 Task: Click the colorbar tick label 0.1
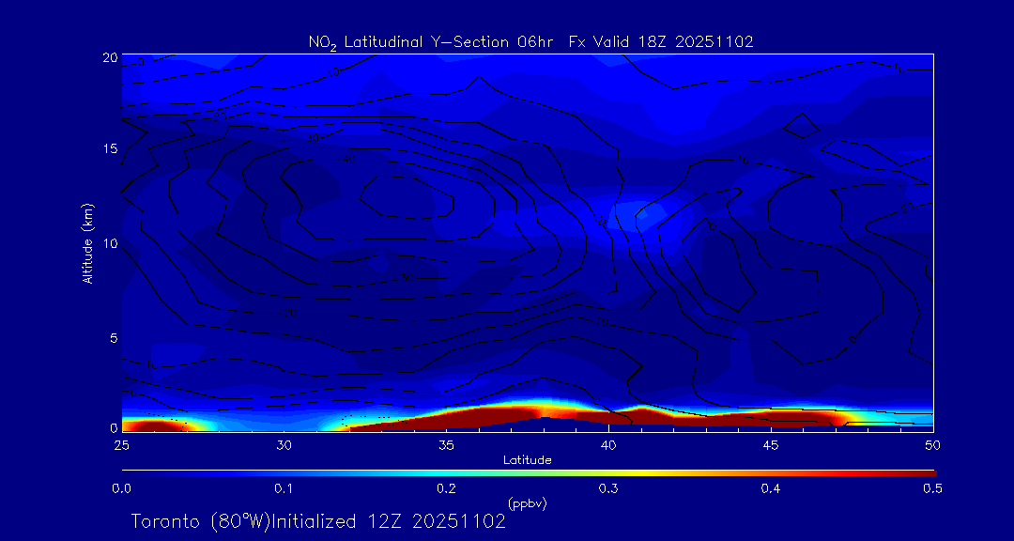click(284, 489)
